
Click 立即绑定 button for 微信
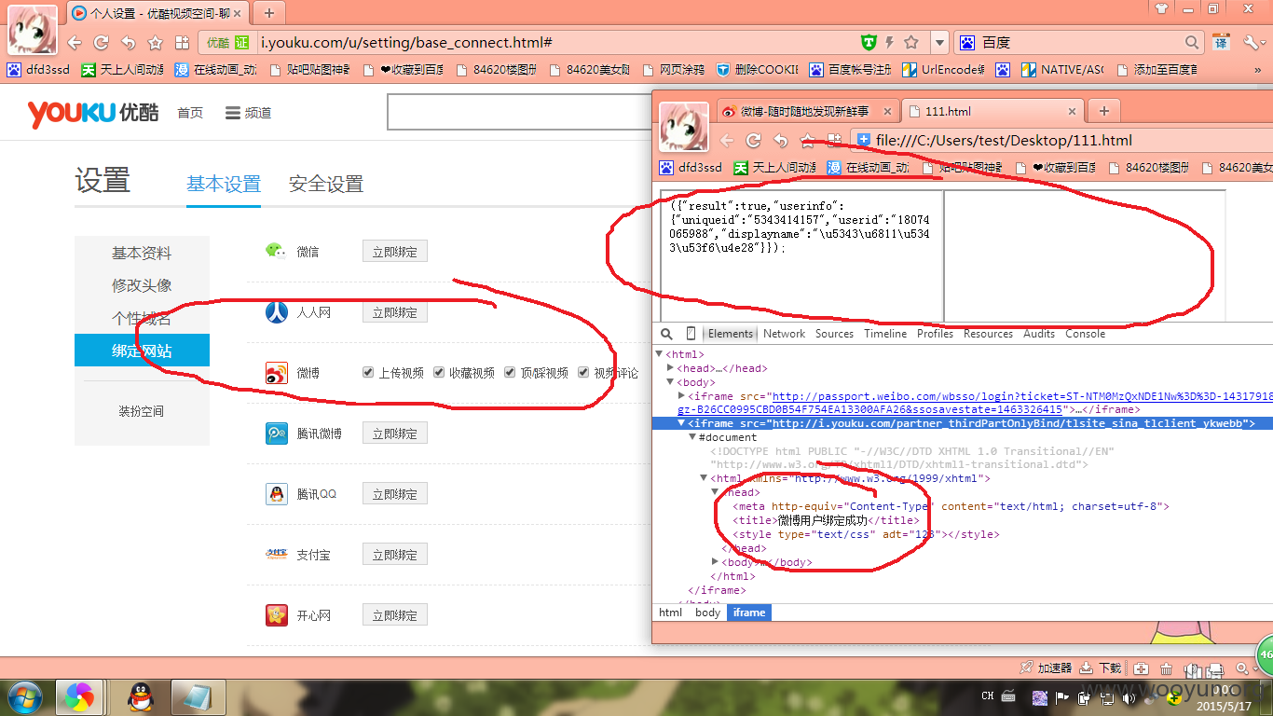pos(395,252)
